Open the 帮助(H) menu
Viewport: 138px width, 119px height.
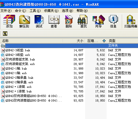pos(82,11)
